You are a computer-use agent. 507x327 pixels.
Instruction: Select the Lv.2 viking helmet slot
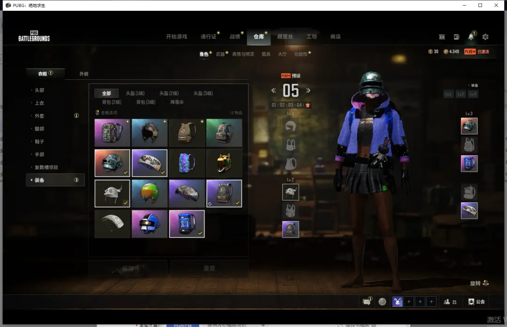[291, 192]
